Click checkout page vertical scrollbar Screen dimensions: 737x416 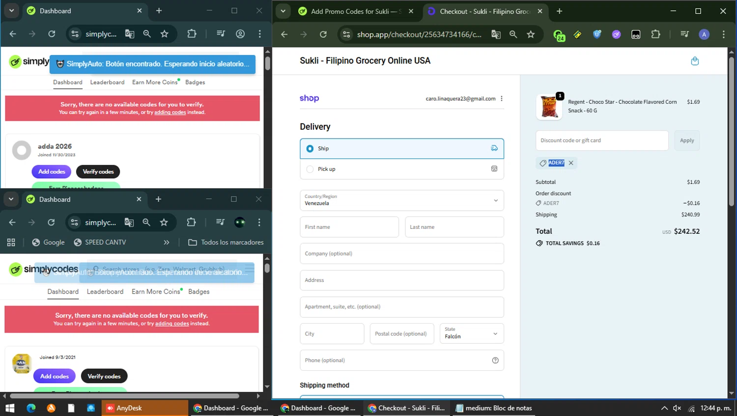coord(732,133)
